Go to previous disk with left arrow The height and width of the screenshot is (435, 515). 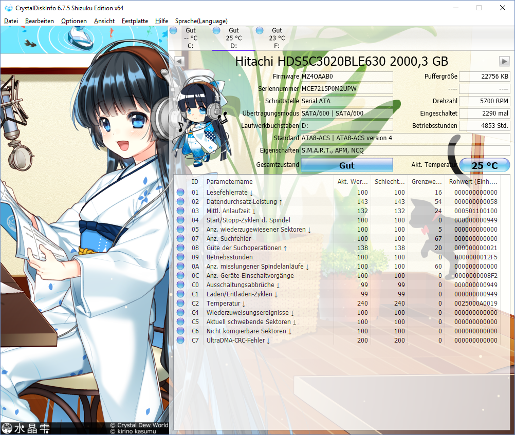(x=179, y=61)
